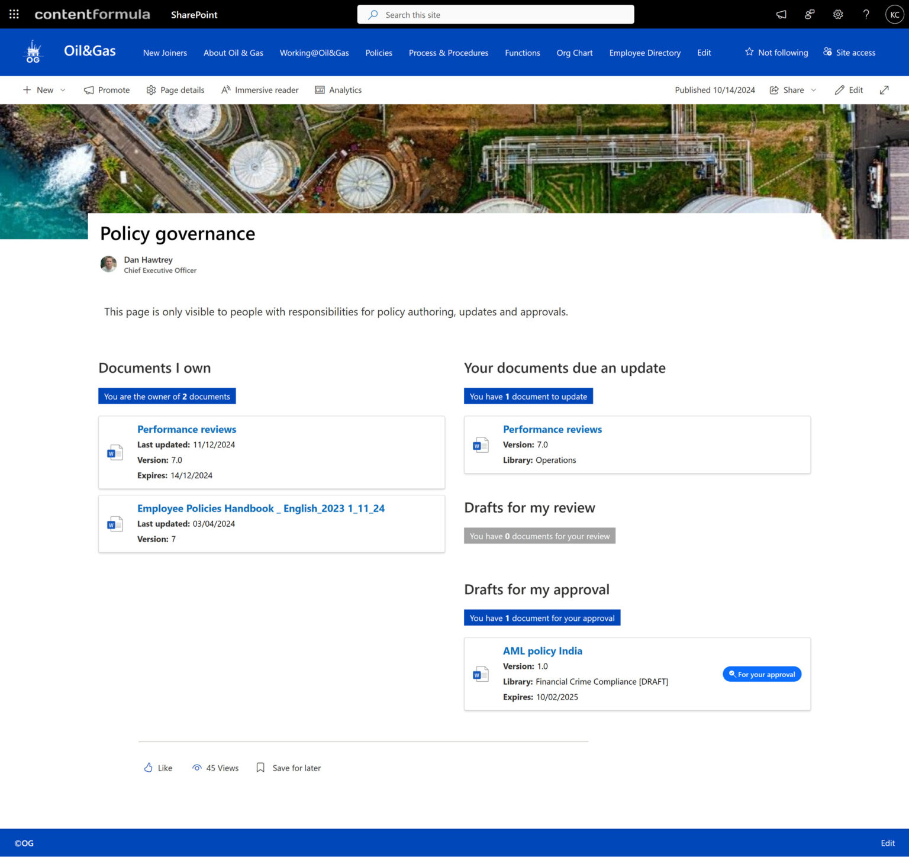Click the help question mark icon
Image resolution: width=909 pixels, height=857 pixels.
click(866, 15)
